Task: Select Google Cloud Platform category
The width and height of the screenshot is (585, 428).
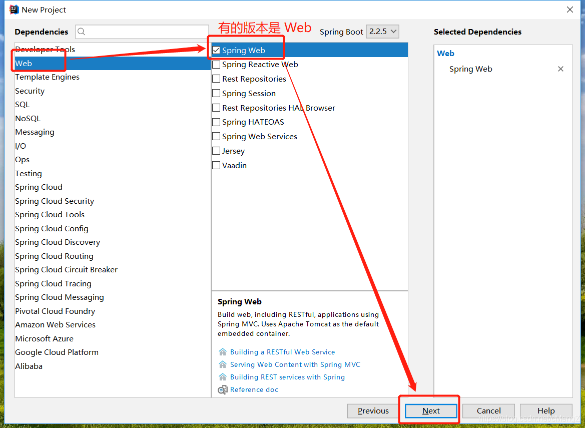Action: (x=113, y=352)
